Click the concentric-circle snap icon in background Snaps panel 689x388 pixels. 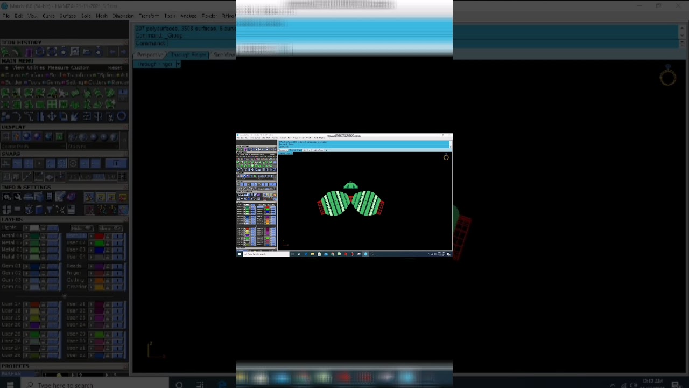(x=73, y=163)
